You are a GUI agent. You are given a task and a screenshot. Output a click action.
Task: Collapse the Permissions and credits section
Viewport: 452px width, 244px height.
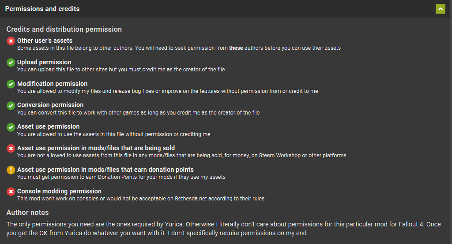tap(440, 9)
